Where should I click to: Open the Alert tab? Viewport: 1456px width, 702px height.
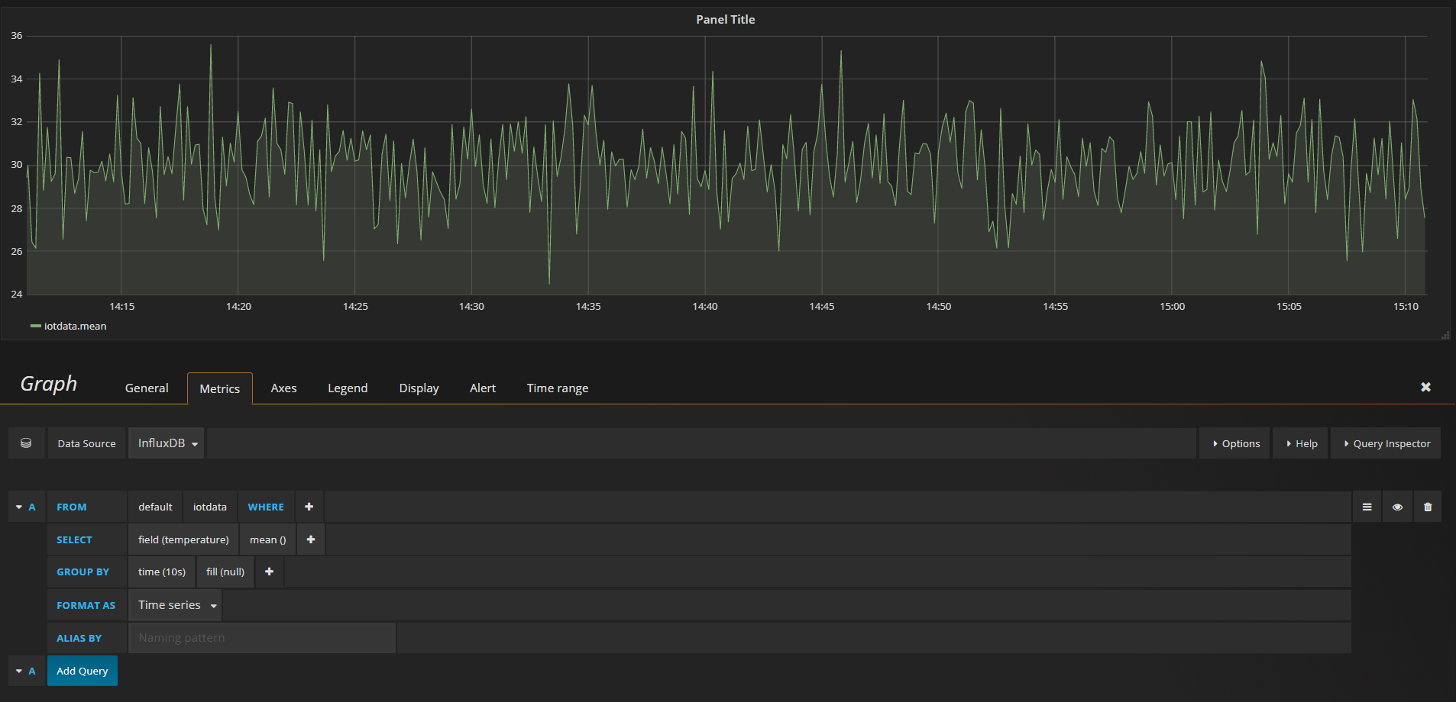[482, 388]
